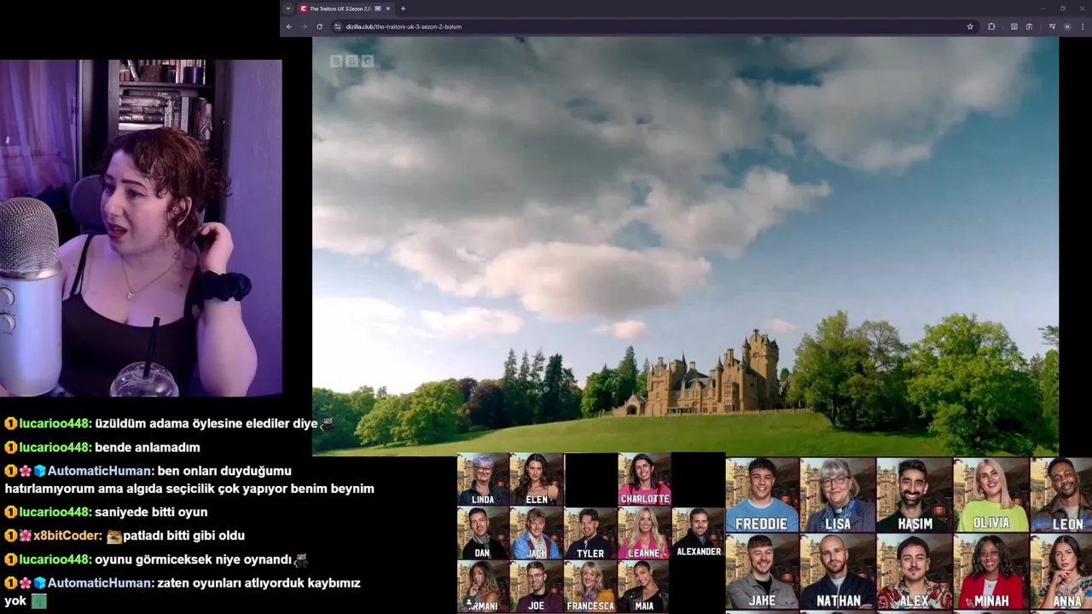Click chat message 'oyunu görmiceksek niye oynandı'

coord(194,560)
